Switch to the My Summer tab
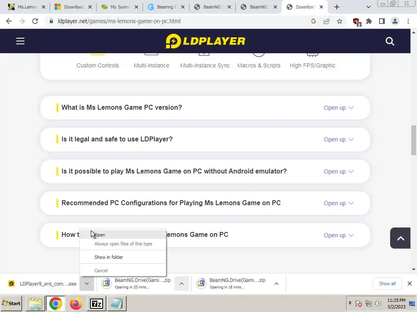 click(120, 7)
